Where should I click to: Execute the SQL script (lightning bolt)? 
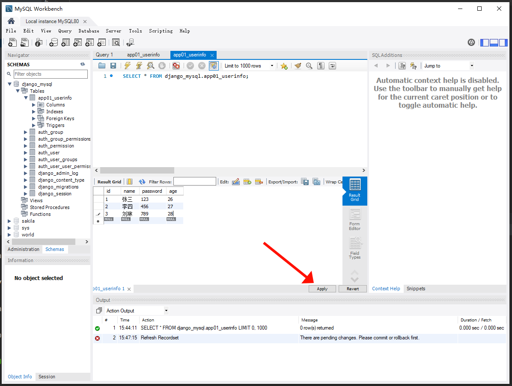pos(127,66)
